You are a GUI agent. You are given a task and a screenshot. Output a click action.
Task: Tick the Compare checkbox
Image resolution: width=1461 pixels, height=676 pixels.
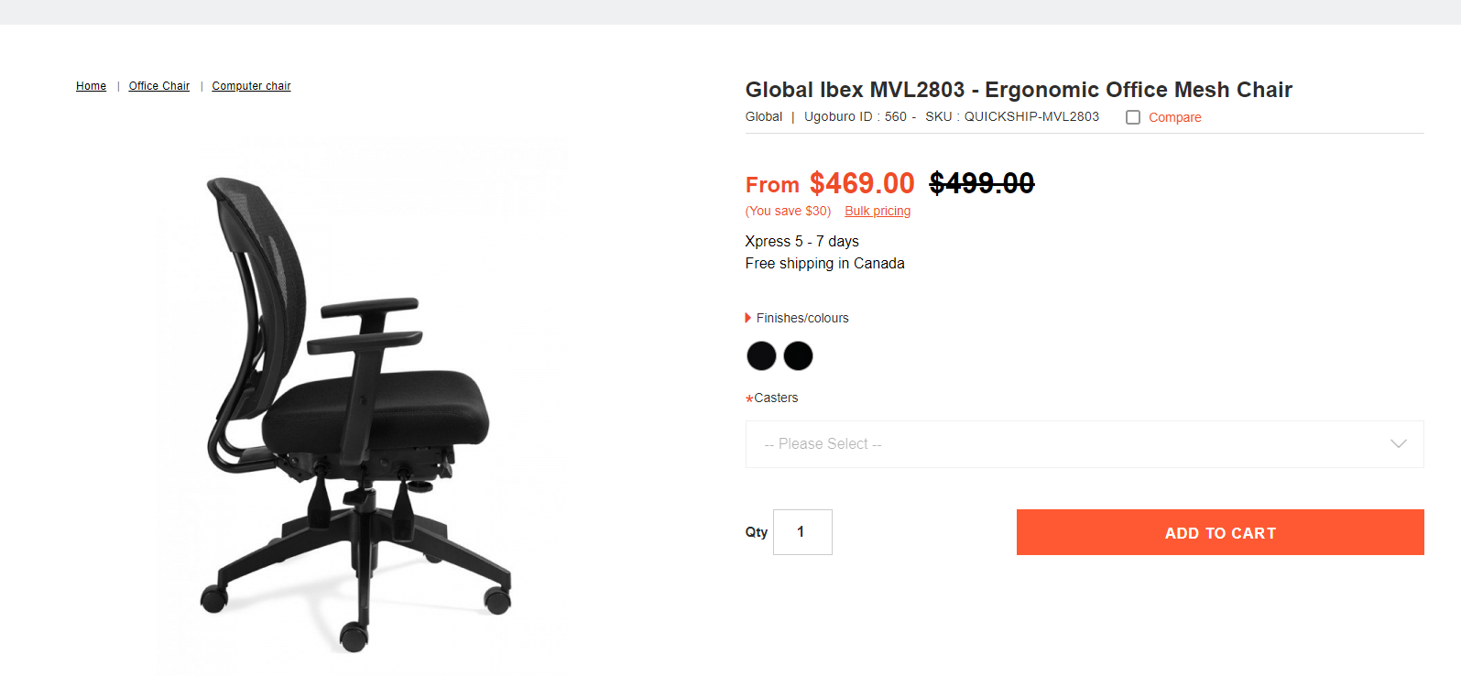click(x=1133, y=117)
